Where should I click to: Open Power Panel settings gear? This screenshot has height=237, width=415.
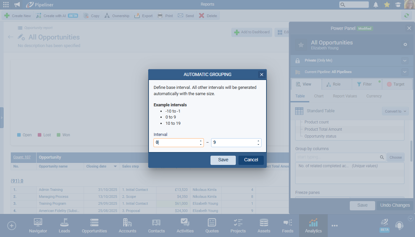click(405, 45)
